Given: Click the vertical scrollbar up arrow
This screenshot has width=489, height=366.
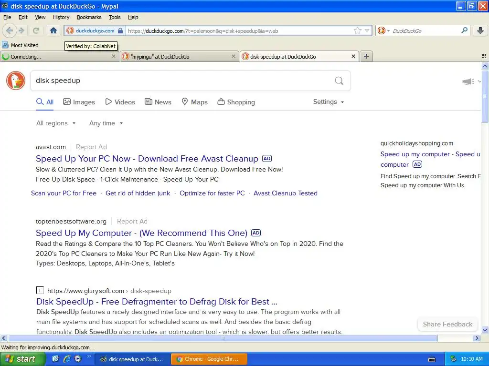Looking at the screenshot, I should [485, 66].
